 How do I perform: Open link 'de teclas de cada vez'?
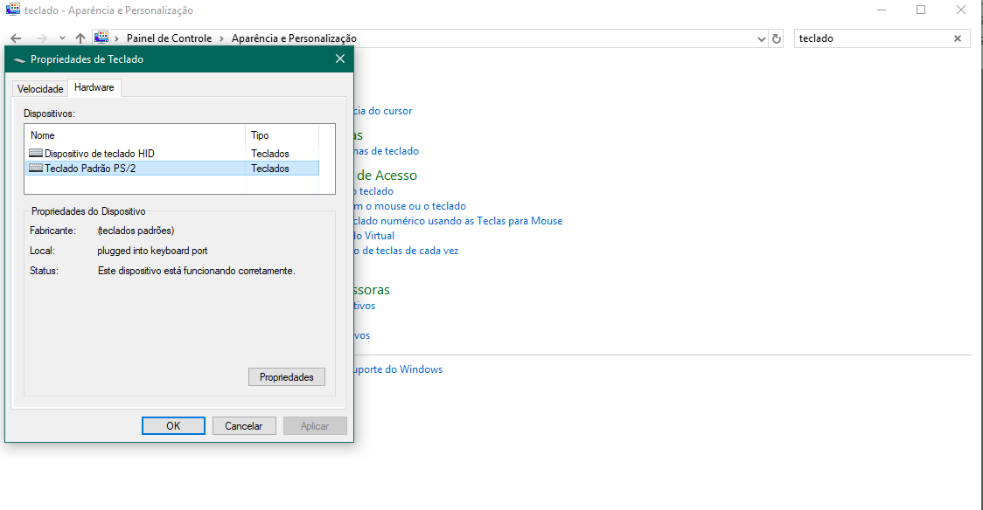(x=407, y=251)
